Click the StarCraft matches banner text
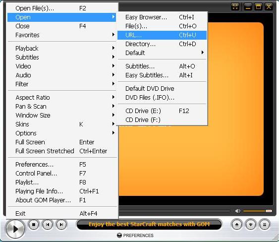Image resolution: width=279 pixels, height=242 pixels. tap(149, 224)
